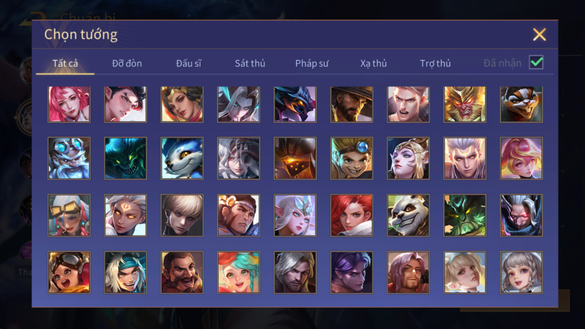The width and height of the screenshot is (585, 329).
Task: Pick the golden monkey king hero
Action: tap(464, 104)
